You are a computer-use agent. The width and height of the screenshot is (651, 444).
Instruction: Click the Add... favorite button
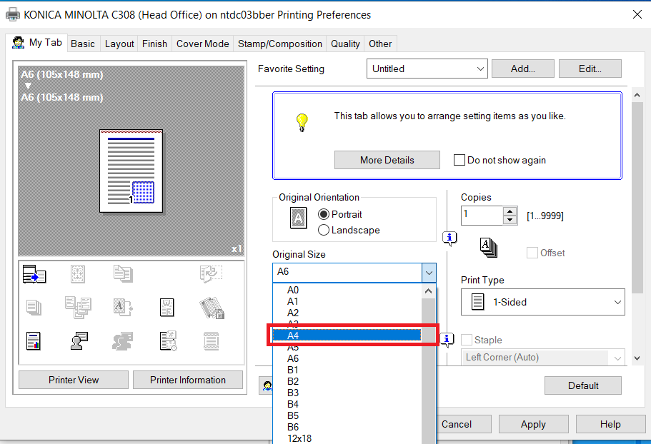click(522, 69)
